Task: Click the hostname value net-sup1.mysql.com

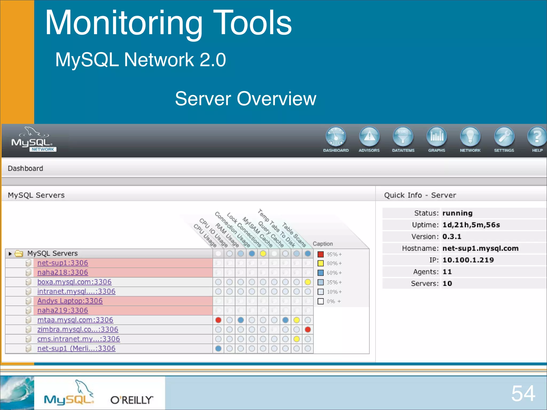Action: [x=481, y=248]
